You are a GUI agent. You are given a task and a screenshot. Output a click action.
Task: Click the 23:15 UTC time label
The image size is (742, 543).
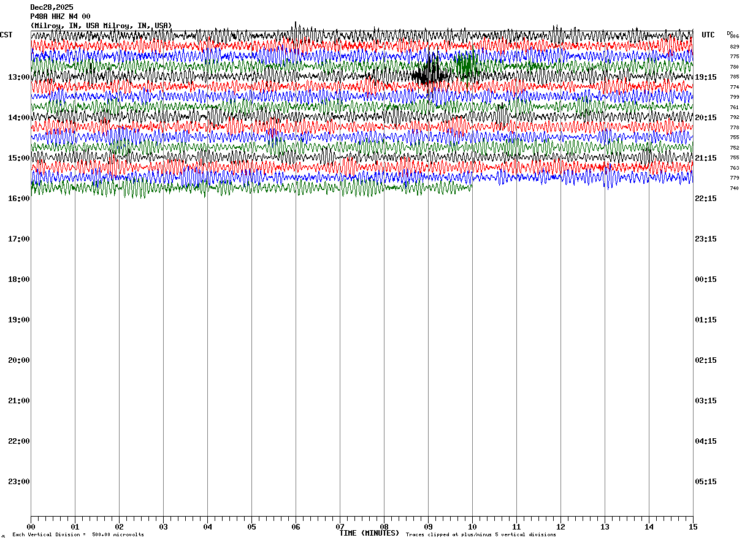point(706,239)
